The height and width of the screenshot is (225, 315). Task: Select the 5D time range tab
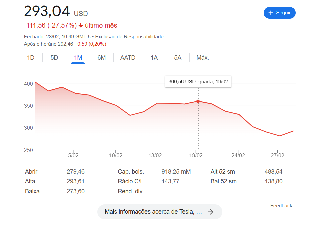[x=54, y=58]
